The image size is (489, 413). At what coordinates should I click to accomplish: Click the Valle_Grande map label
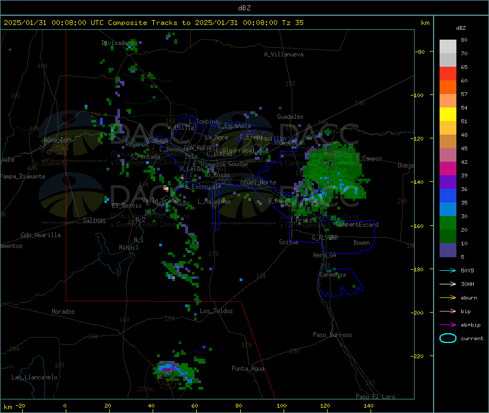pos(161,200)
